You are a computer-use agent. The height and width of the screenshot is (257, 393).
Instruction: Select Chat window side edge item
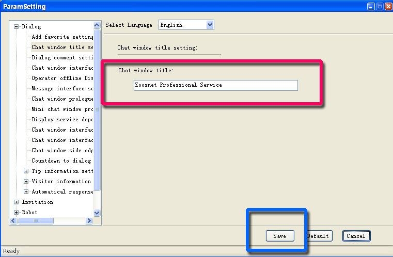(x=62, y=150)
